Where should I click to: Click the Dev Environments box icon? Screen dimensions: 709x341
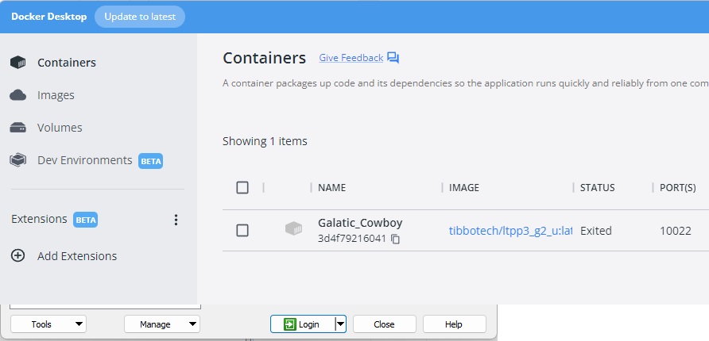[x=18, y=160]
